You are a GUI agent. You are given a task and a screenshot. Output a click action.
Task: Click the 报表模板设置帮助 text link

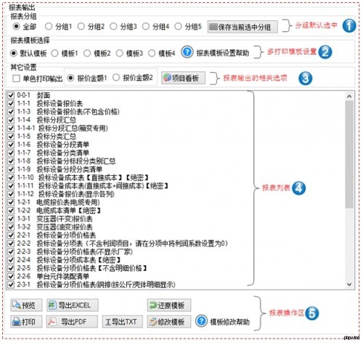pyautogui.click(x=223, y=53)
